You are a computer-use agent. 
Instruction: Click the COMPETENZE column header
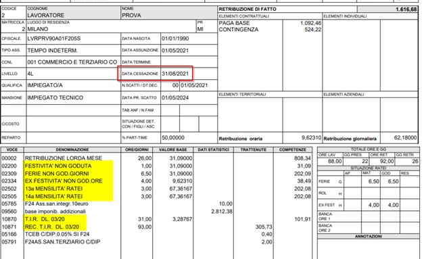(293, 149)
